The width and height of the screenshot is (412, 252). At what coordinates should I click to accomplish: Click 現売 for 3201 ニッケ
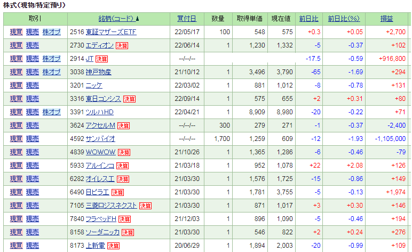[x=33, y=85]
